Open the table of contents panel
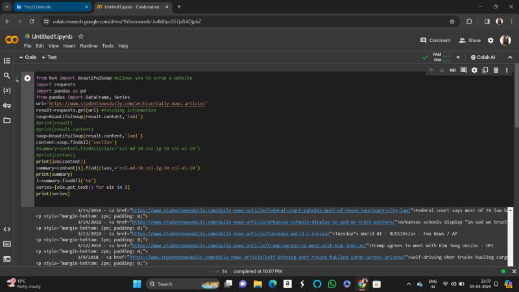Viewport: 519px width, 292px height. click(x=7, y=61)
